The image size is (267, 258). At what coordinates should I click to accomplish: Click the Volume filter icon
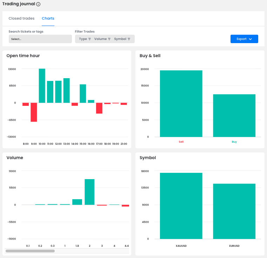click(109, 39)
